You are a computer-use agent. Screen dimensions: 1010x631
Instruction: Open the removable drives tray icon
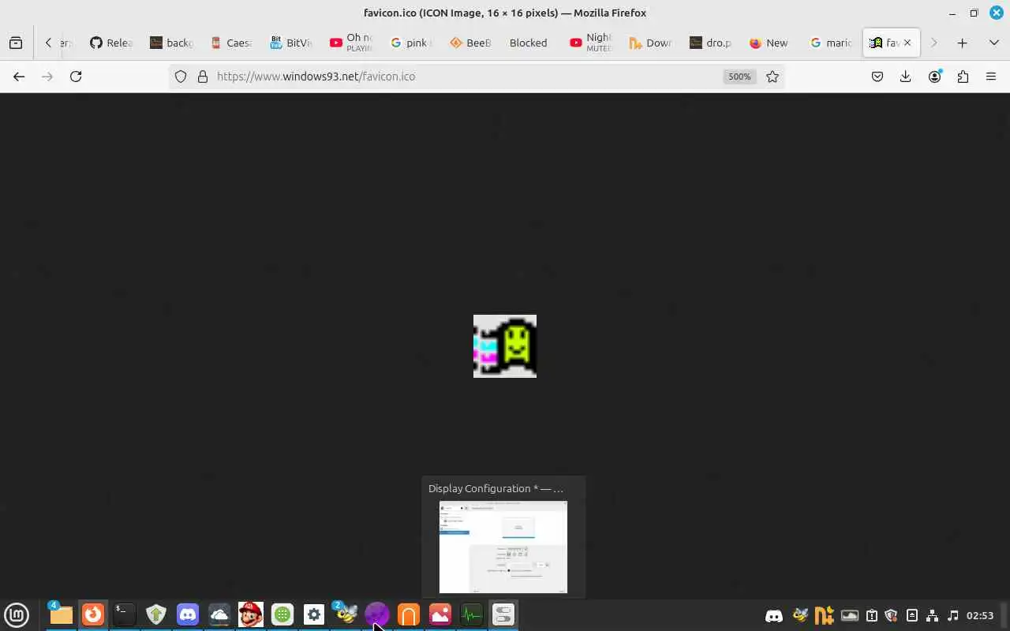912,615
